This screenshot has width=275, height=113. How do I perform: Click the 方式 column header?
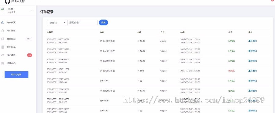click(x=163, y=33)
